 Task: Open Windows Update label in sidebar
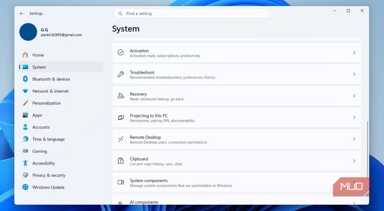tap(48, 187)
